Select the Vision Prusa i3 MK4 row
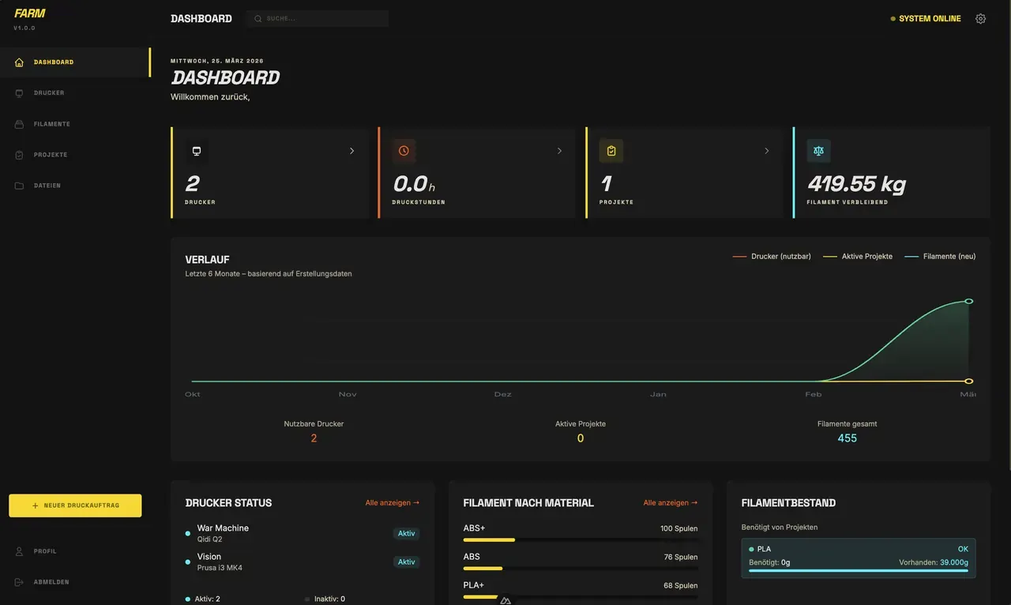The height and width of the screenshot is (605, 1011). click(x=303, y=562)
